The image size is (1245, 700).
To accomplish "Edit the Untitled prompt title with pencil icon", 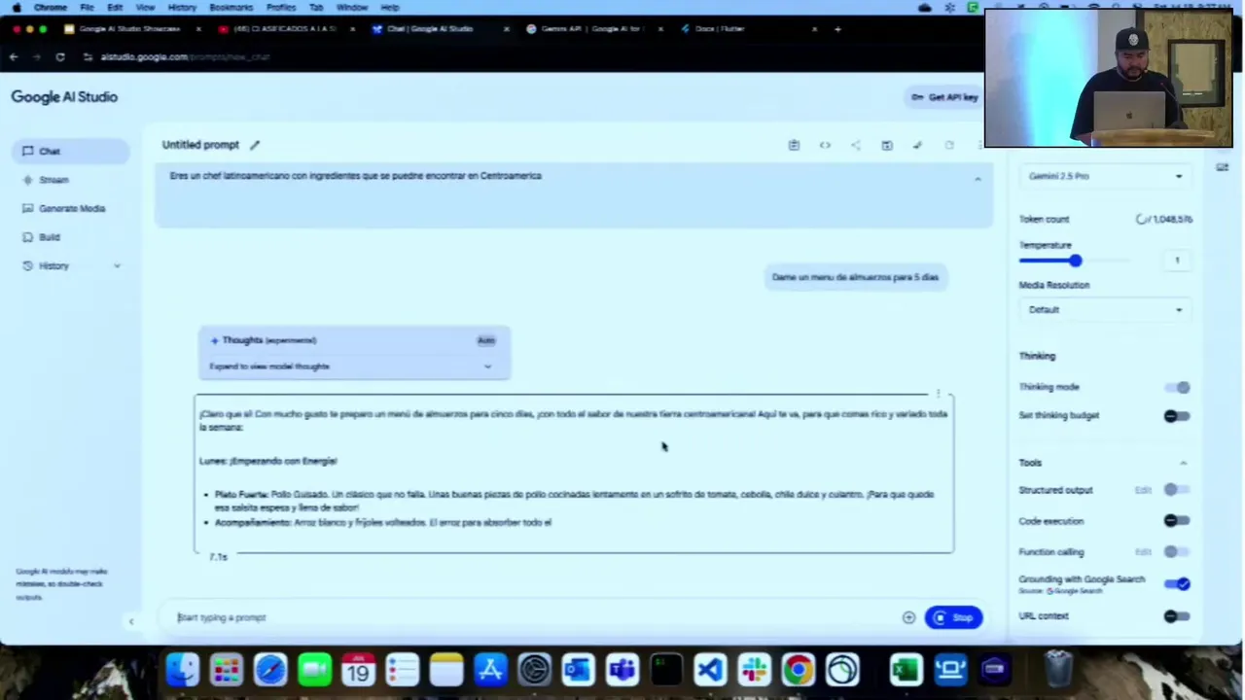I will pos(255,145).
